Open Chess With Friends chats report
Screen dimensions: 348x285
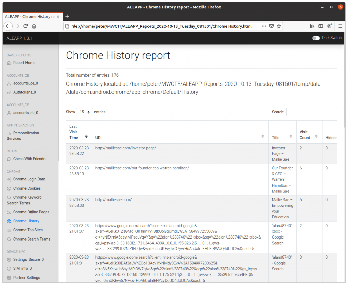[29, 159]
